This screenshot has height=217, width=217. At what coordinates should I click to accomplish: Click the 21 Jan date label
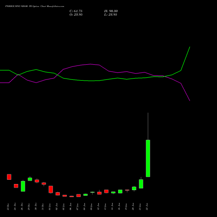click(140, 207)
